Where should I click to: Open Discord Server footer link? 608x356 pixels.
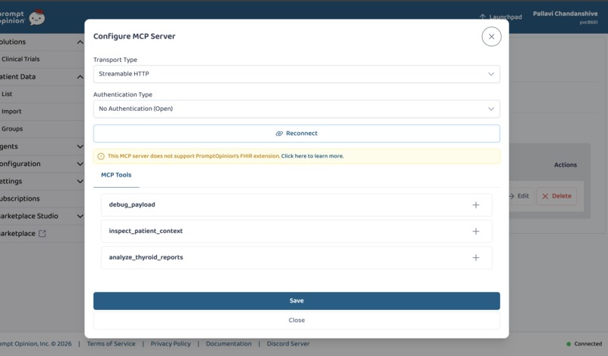point(288,344)
